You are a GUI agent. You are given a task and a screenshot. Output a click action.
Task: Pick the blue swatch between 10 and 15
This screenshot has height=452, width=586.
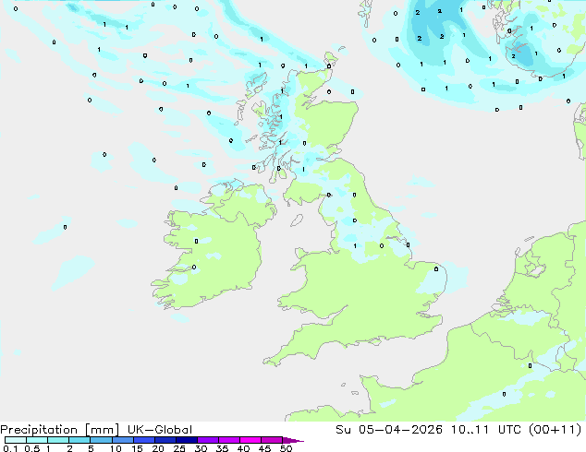click(122, 440)
